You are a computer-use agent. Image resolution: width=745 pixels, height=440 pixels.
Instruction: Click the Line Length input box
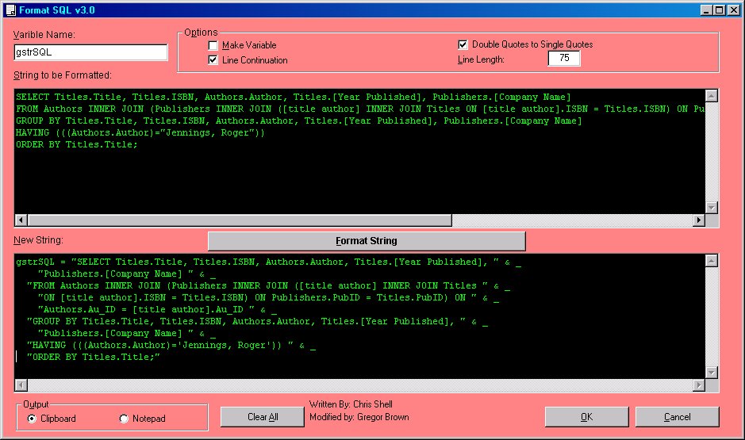(x=563, y=59)
